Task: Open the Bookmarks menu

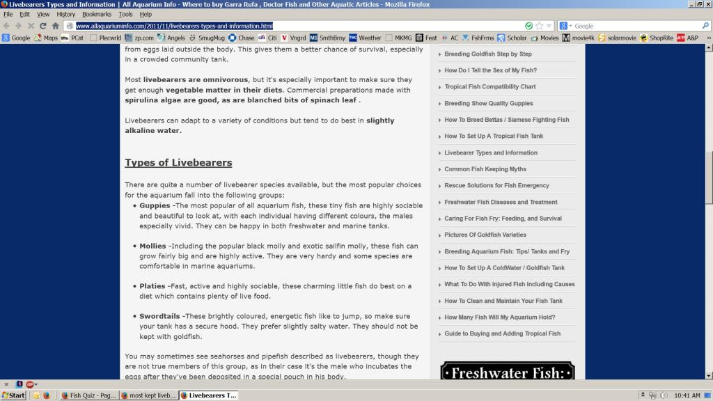Action: (x=97, y=14)
